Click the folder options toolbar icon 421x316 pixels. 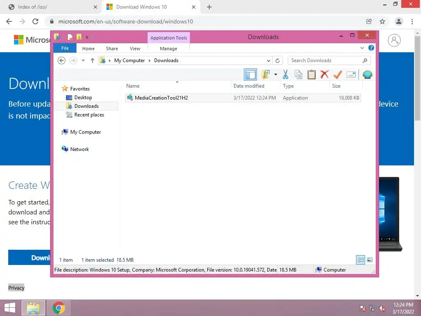(265, 74)
